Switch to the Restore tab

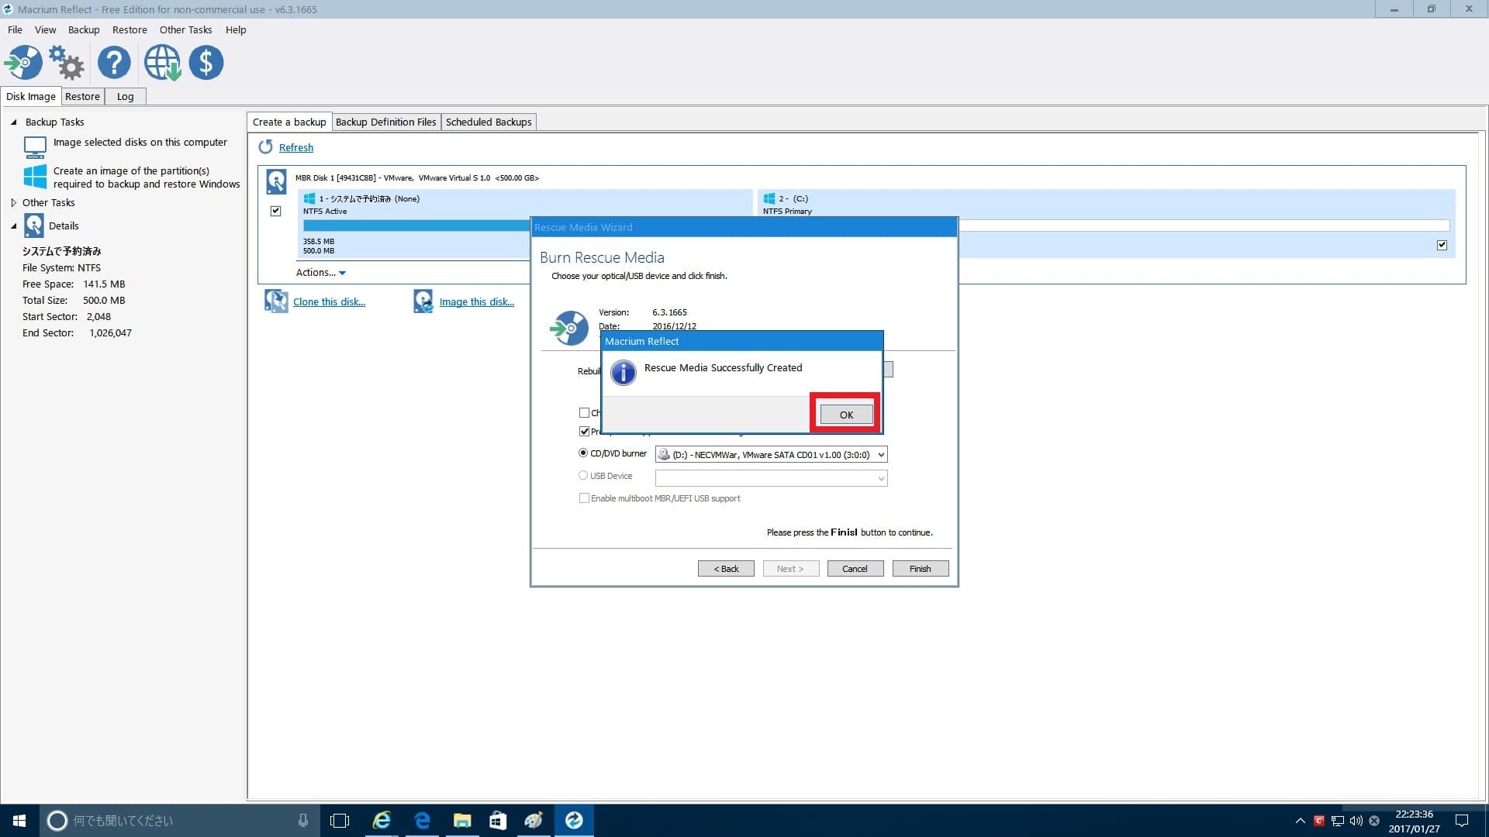tap(82, 96)
